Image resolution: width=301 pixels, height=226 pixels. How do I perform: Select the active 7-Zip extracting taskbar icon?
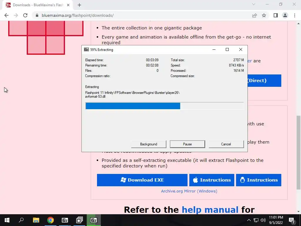click(x=94, y=220)
